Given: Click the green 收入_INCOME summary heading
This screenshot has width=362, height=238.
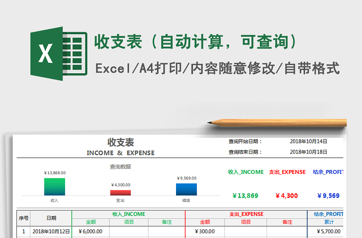Looking at the screenshot, I should click(x=246, y=172).
